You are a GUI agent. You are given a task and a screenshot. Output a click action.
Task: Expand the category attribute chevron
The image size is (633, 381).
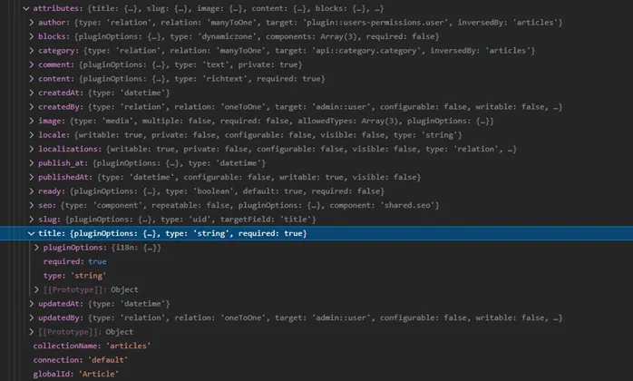(x=32, y=51)
